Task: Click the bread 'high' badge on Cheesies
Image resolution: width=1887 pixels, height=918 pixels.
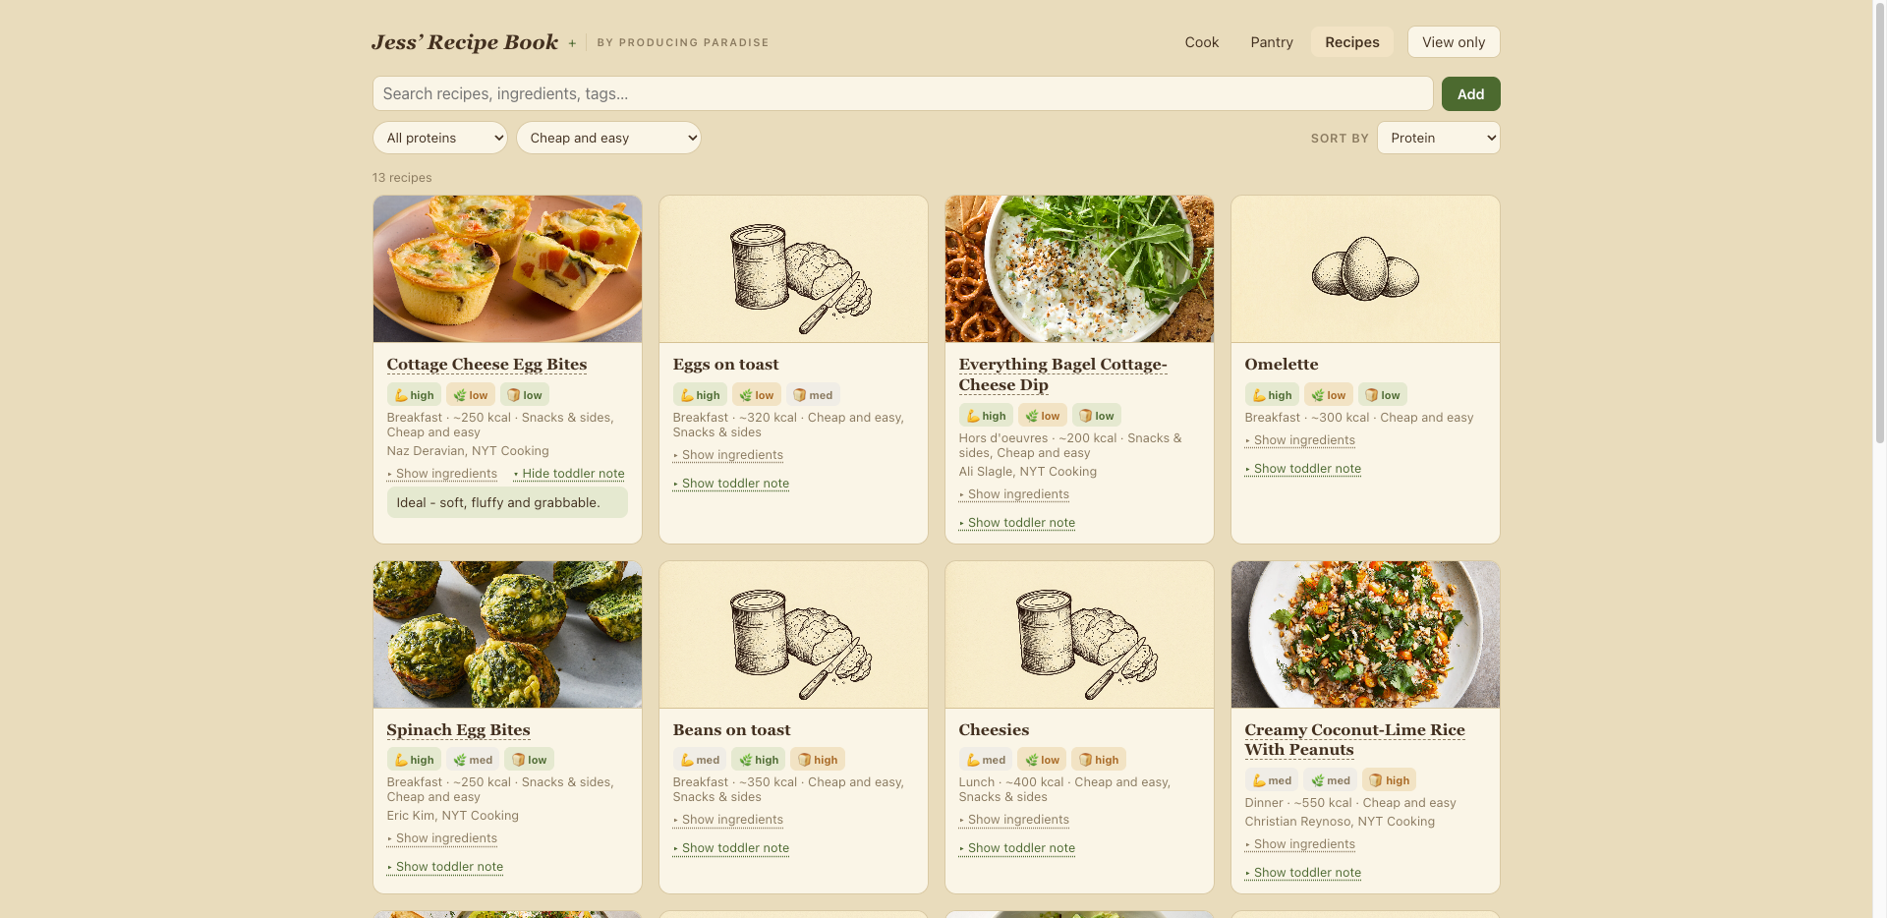Action: click(1099, 760)
